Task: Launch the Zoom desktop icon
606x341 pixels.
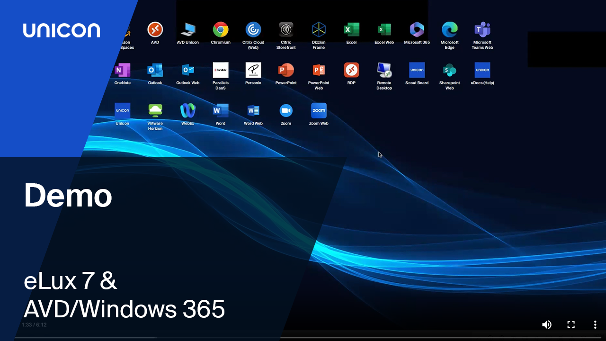Action: (x=286, y=111)
